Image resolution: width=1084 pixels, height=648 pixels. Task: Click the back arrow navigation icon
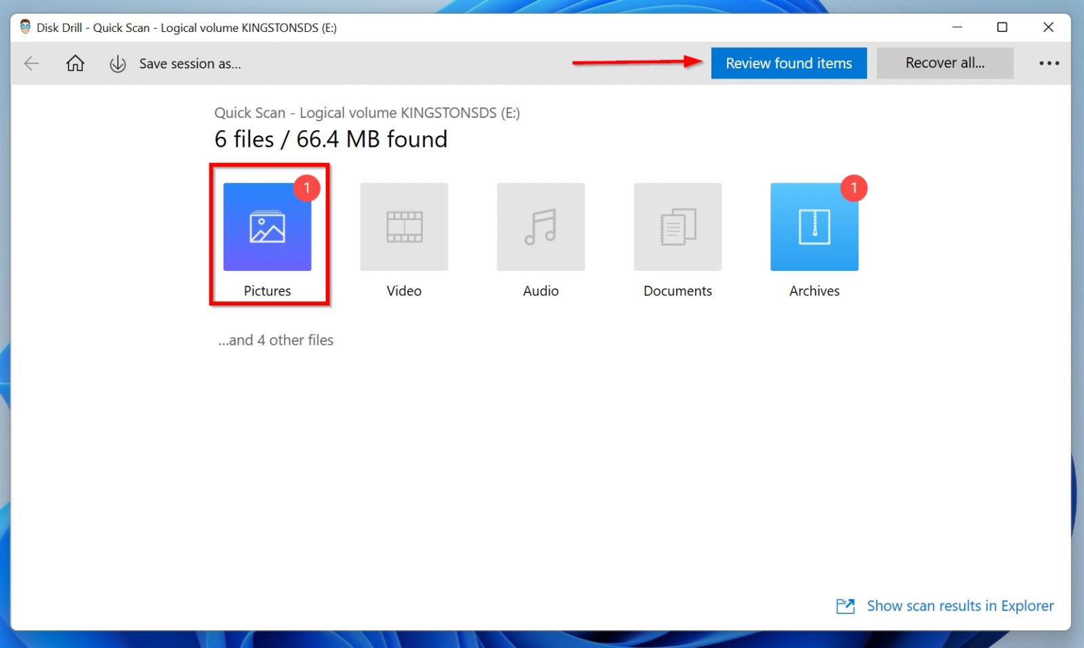point(31,63)
